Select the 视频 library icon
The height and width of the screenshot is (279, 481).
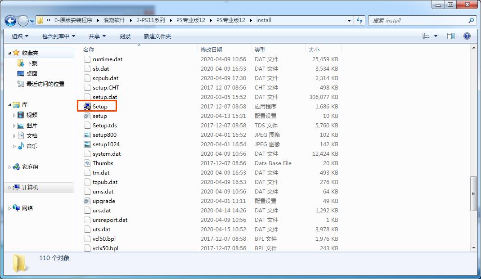[21, 115]
